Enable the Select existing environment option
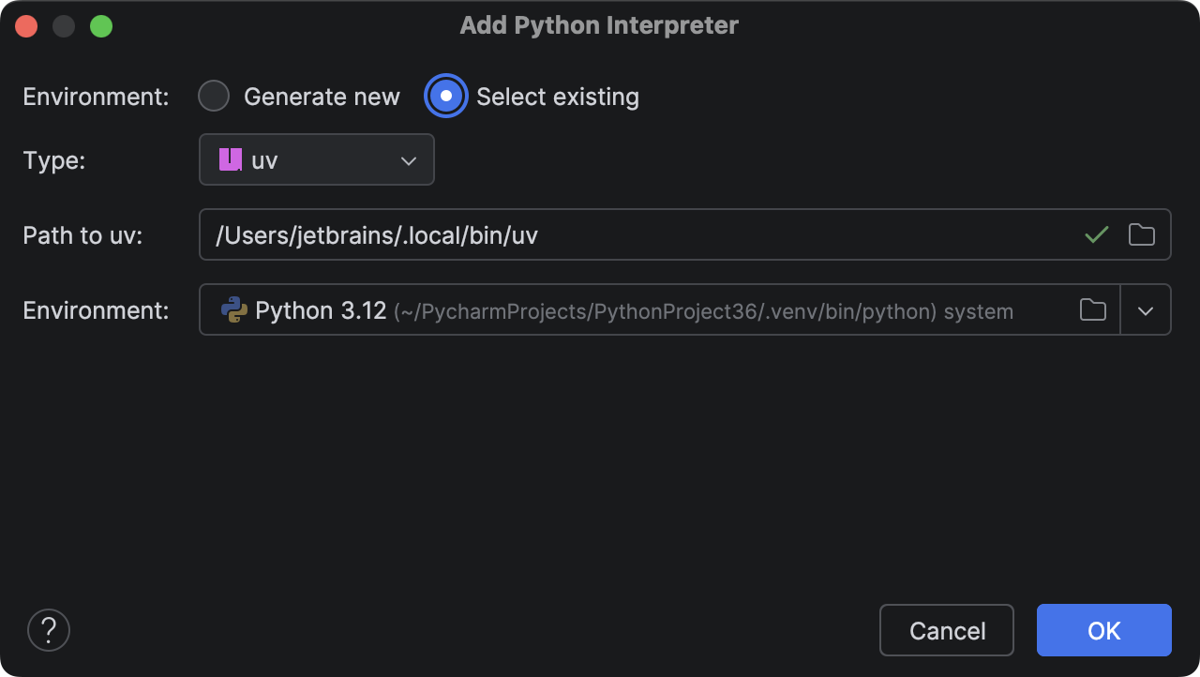 click(446, 96)
